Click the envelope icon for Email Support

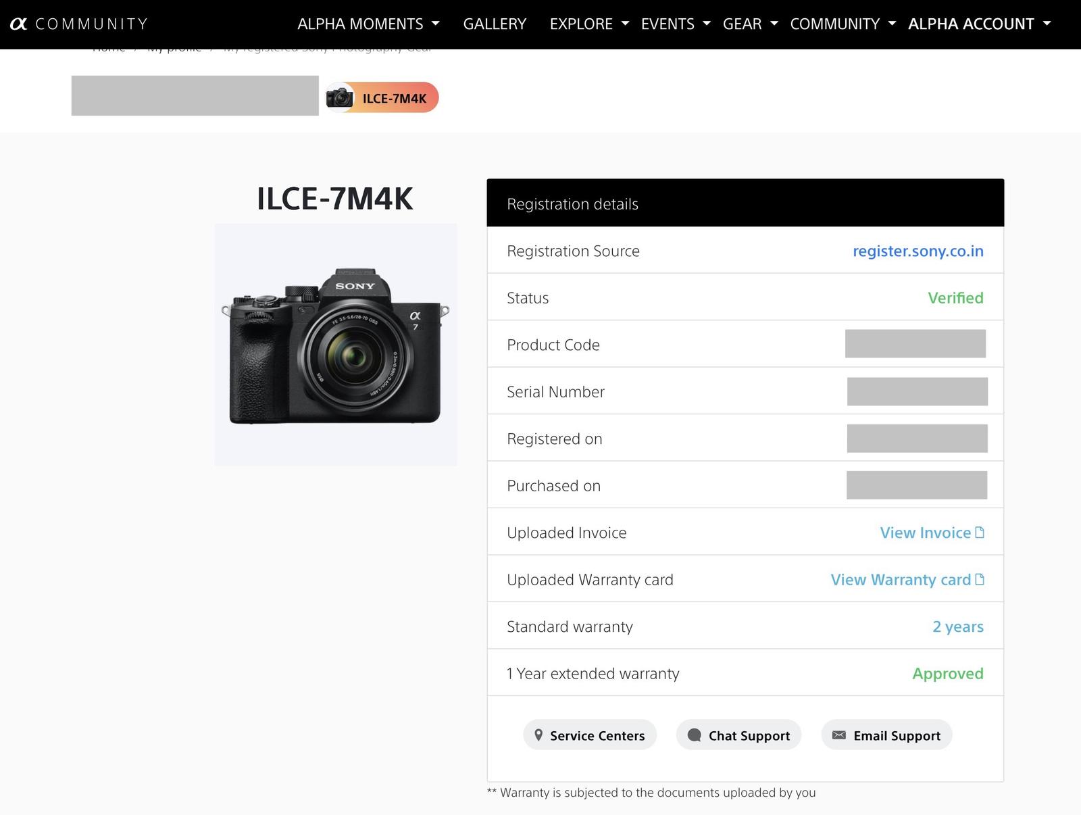pyautogui.click(x=838, y=735)
